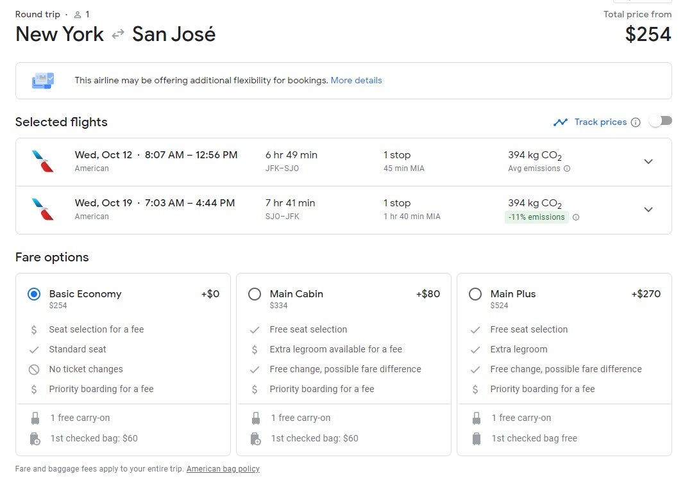
Task: Click the 1st checked bag free text
Action: [x=534, y=438]
